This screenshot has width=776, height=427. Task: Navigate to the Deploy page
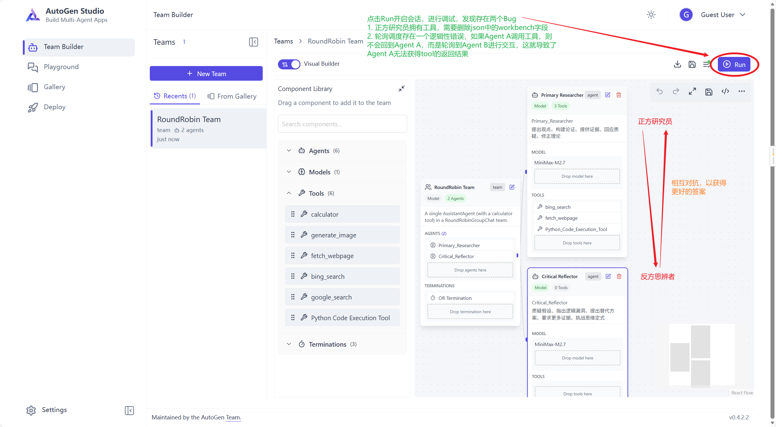[79, 107]
